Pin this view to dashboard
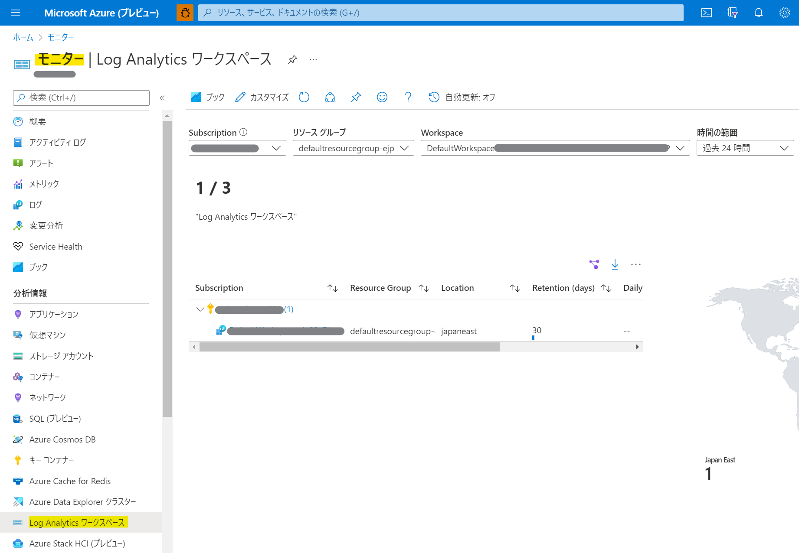The width and height of the screenshot is (799, 553). click(356, 97)
